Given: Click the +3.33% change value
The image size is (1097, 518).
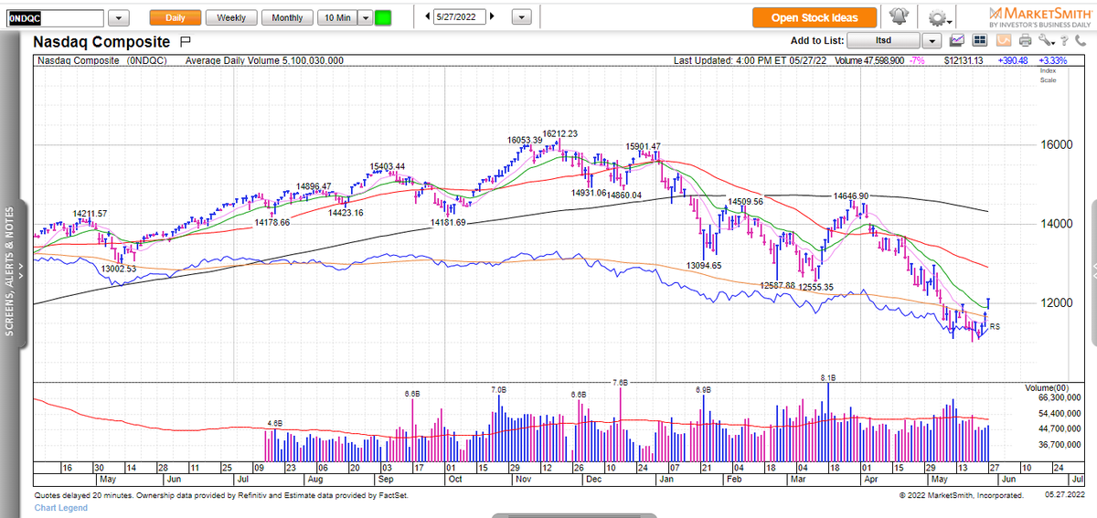Looking at the screenshot, I should pos(1054,60).
